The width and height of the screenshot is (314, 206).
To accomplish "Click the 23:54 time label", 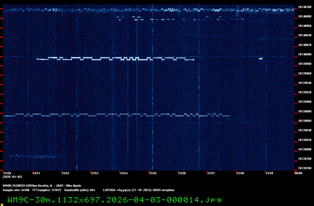I will click(124, 173).
